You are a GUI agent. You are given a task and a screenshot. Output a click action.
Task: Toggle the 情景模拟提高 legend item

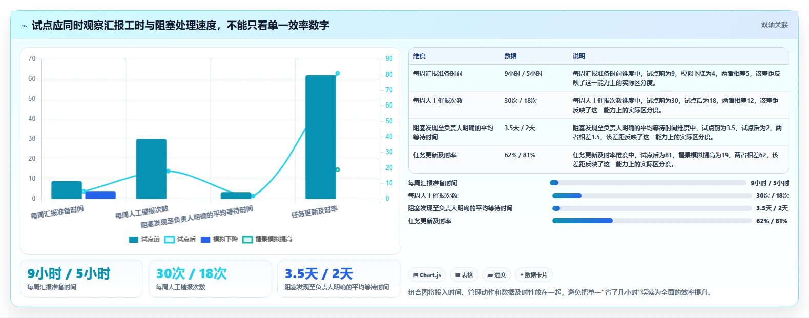click(267, 239)
